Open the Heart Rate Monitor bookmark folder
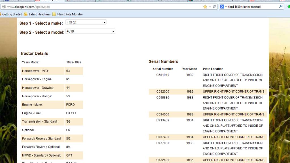290x163 pixels. [68, 14]
